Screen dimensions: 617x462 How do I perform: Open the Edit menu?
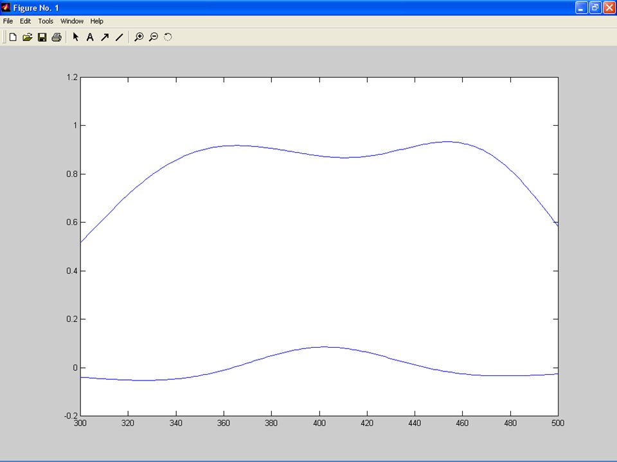[x=25, y=21]
